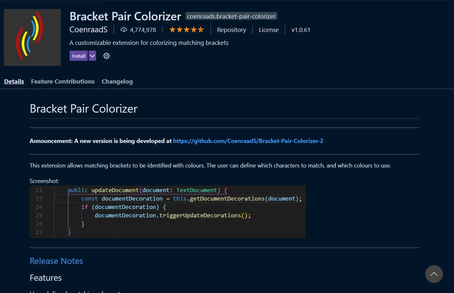
Task: Click the download count cloud icon
Action: click(124, 30)
